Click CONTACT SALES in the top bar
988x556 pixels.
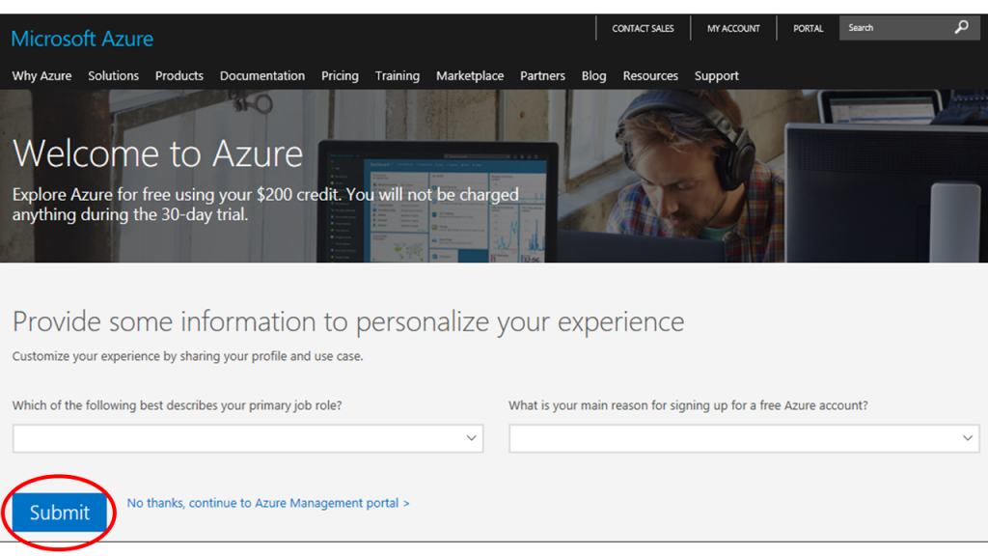(643, 28)
